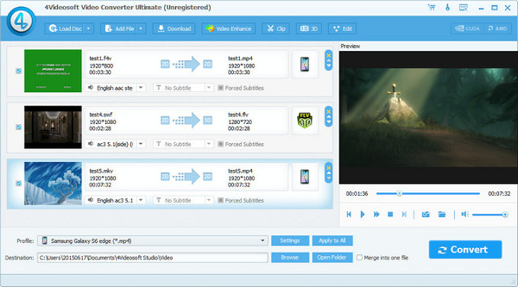Click the 3D output icon for test4.flv
This screenshot has height=287, width=518.
[207, 120]
